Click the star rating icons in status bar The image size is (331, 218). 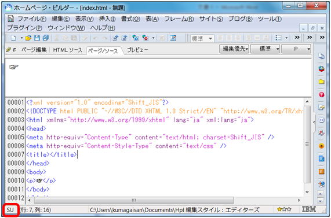[x=284, y=209]
